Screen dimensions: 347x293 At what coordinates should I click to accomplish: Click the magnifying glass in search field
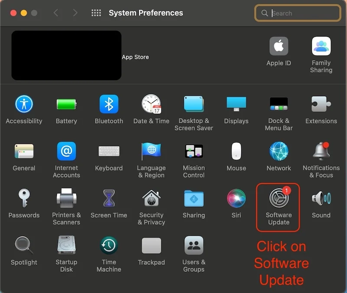coord(264,13)
